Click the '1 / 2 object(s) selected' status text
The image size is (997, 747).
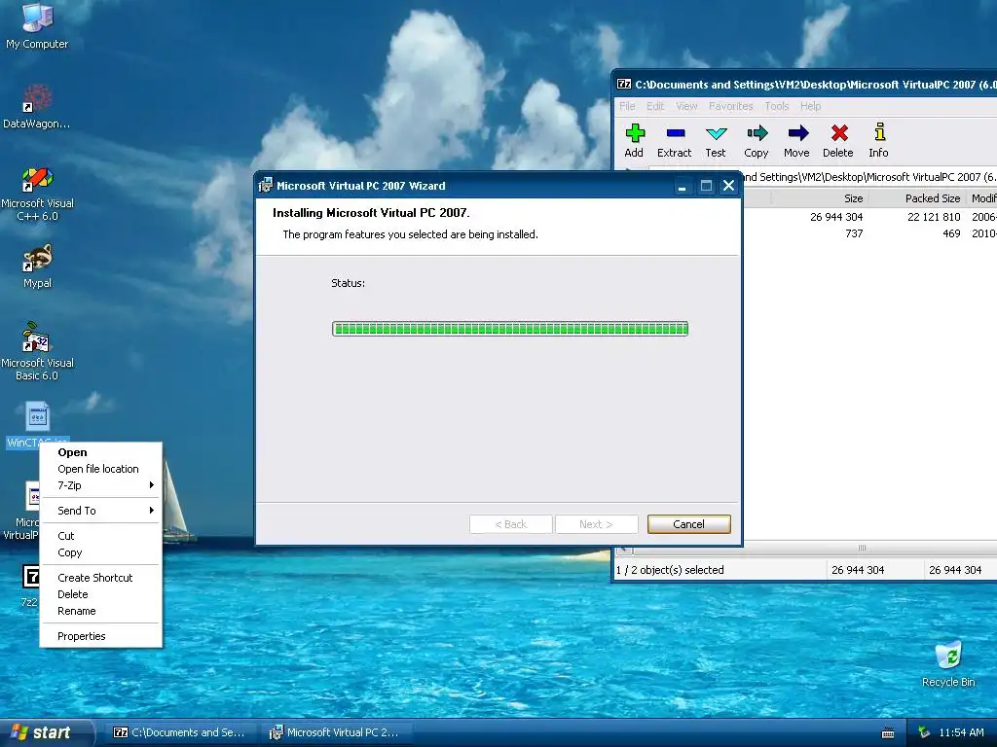pos(670,570)
